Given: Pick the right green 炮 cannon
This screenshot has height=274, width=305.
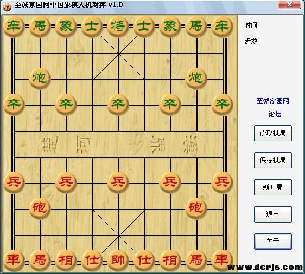Looking at the screenshot, I should 196,78.
